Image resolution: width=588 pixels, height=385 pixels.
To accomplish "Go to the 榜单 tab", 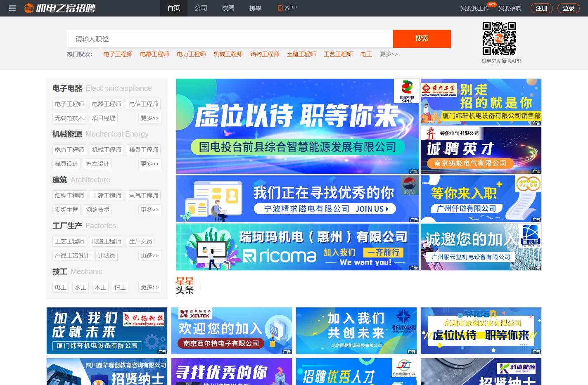I will 256,8.
